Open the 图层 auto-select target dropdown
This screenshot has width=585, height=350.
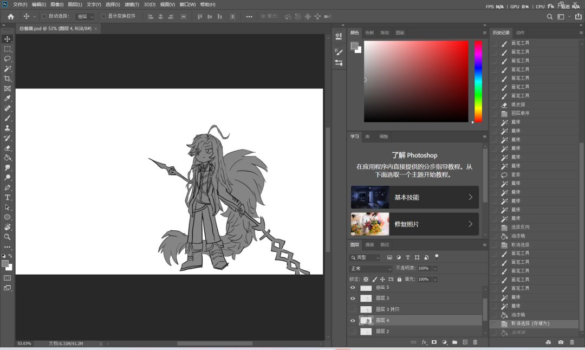click(85, 16)
